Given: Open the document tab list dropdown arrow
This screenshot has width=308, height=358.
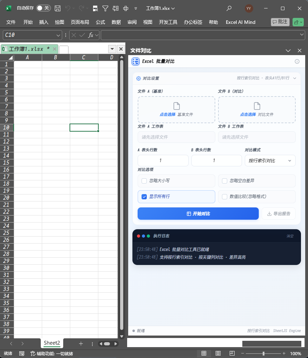Looking at the screenshot, I should pyautogui.click(x=112, y=49).
